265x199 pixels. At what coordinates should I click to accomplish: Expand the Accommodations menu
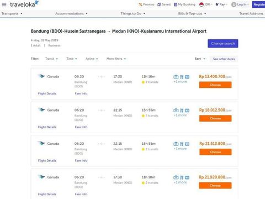point(71,14)
